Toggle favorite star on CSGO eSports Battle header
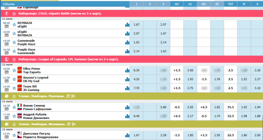 (x=14, y=14)
